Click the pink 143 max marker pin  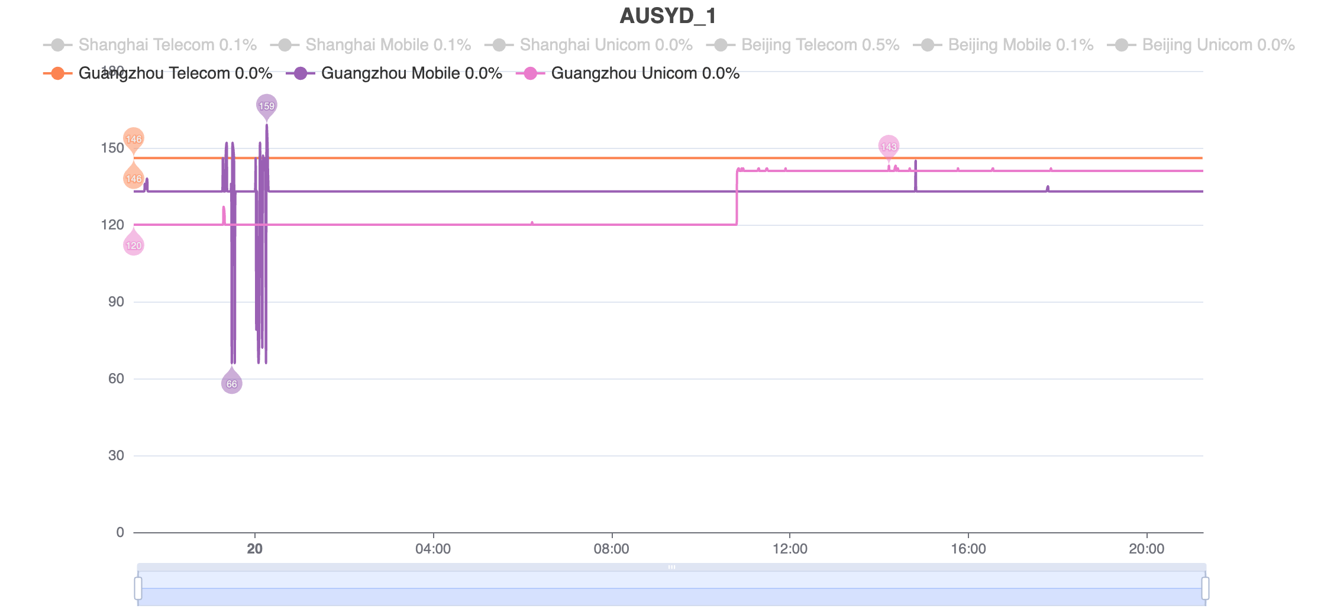point(889,147)
